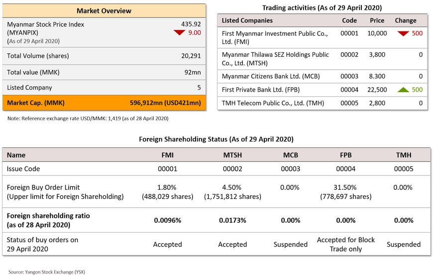Select the orange Market Cap. (MMK) row
433x278 pixels.
tap(104, 103)
